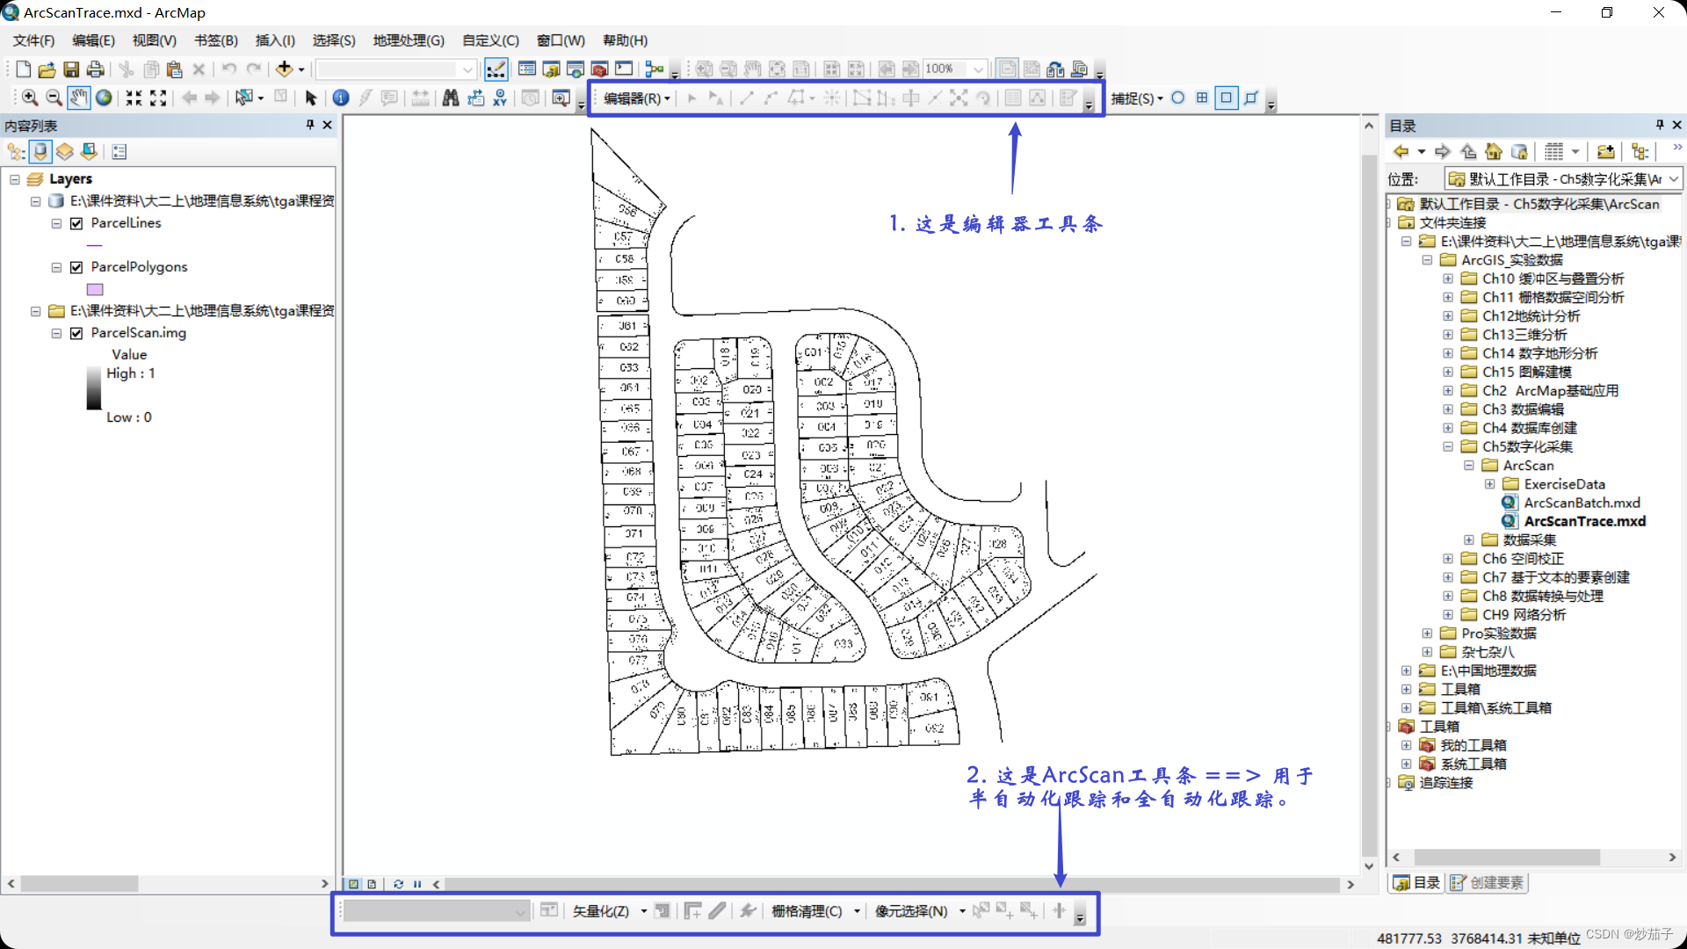Image resolution: width=1687 pixels, height=949 pixels.
Task: Click List By Selection icon
Action: [x=90, y=152]
